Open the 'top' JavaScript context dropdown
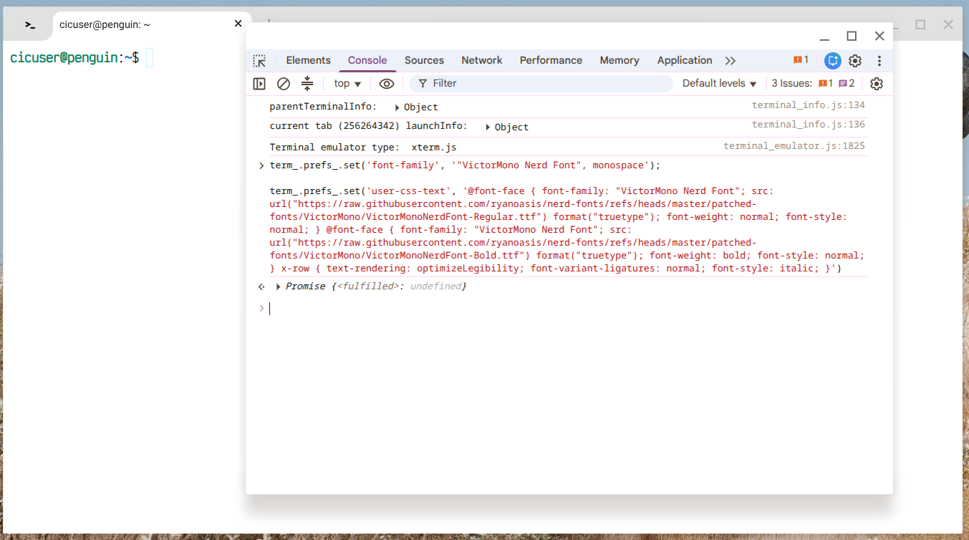The image size is (969, 540). 348,84
